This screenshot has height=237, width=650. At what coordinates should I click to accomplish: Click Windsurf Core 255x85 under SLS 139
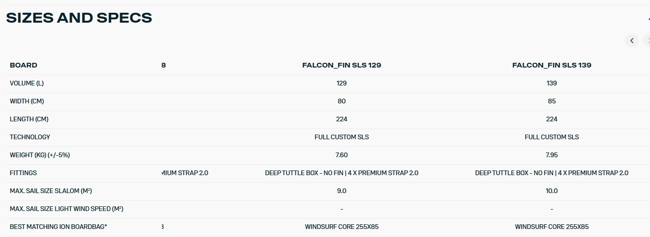[x=552, y=227]
